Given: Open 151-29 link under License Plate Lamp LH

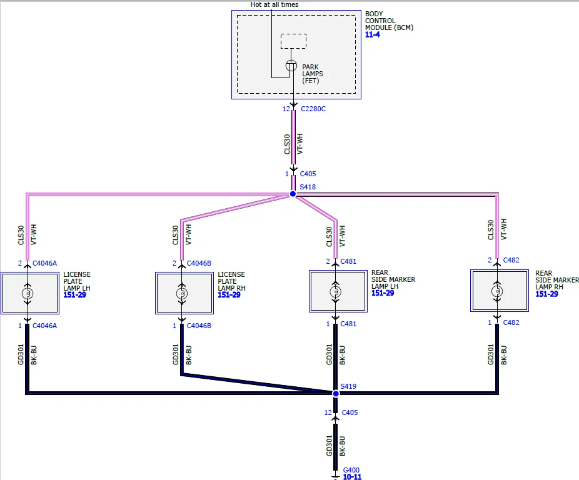Looking at the screenshot, I should tap(74, 294).
